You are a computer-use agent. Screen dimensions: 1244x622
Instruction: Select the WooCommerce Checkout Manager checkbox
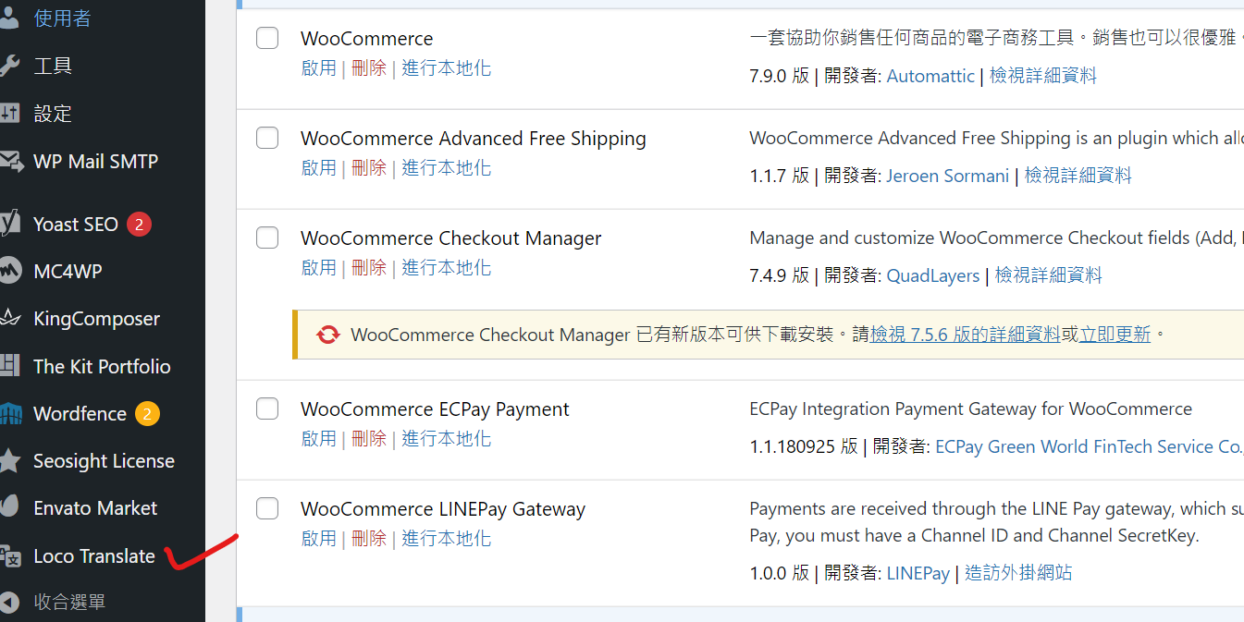pos(267,238)
